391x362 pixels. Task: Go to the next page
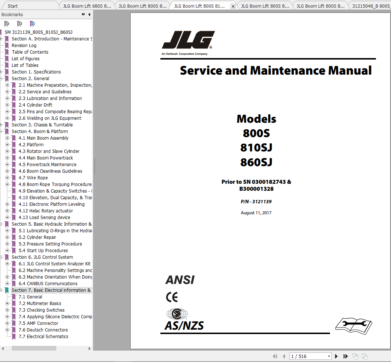click(337, 356)
